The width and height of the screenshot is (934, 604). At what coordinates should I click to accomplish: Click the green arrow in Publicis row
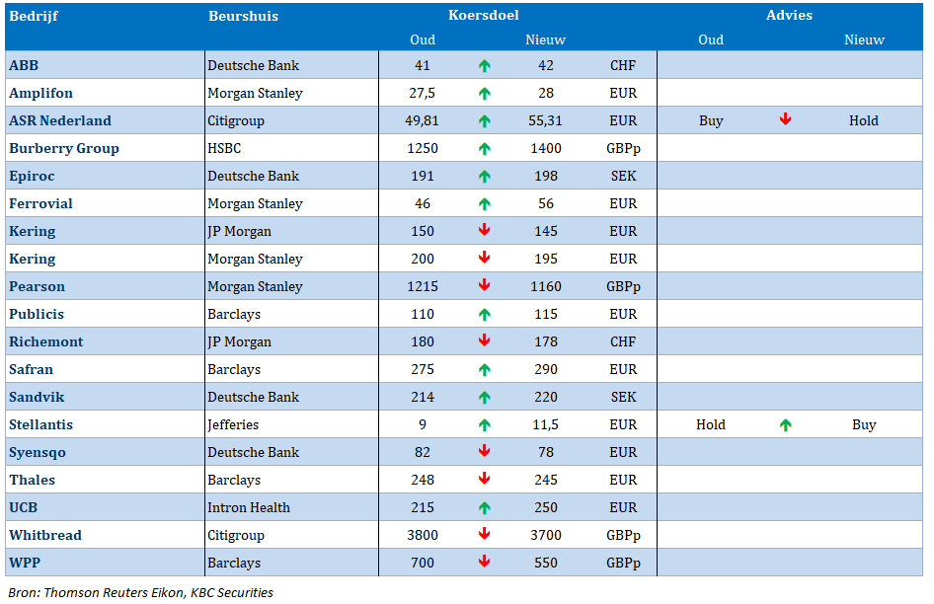(x=484, y=315)
